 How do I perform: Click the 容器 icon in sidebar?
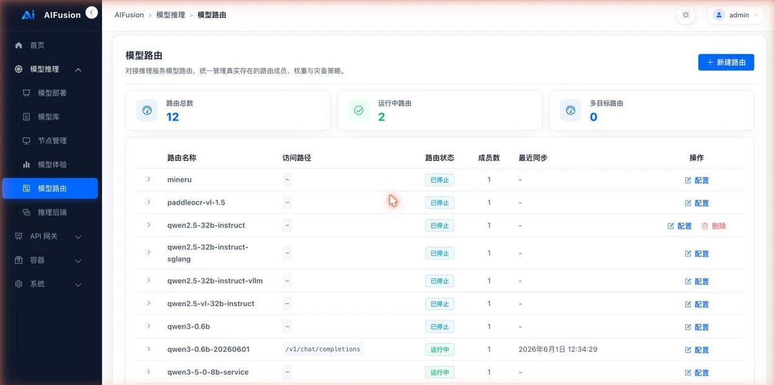[x=18, y=260]
